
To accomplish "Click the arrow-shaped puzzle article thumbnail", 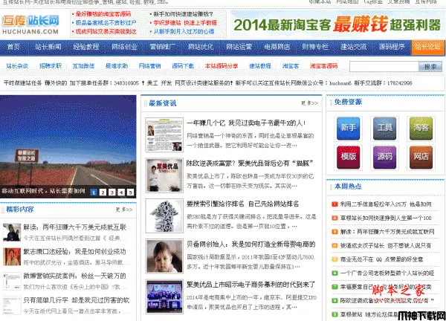I will (164, 215).
